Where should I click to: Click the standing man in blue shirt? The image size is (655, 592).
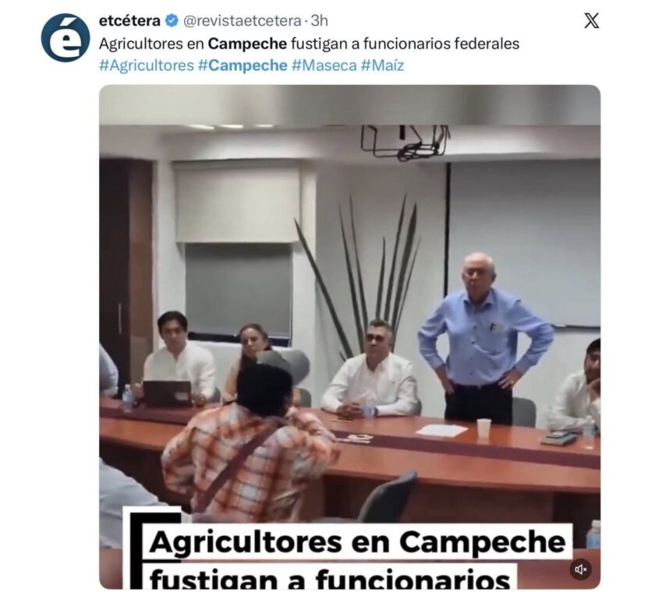pos(484,338)
